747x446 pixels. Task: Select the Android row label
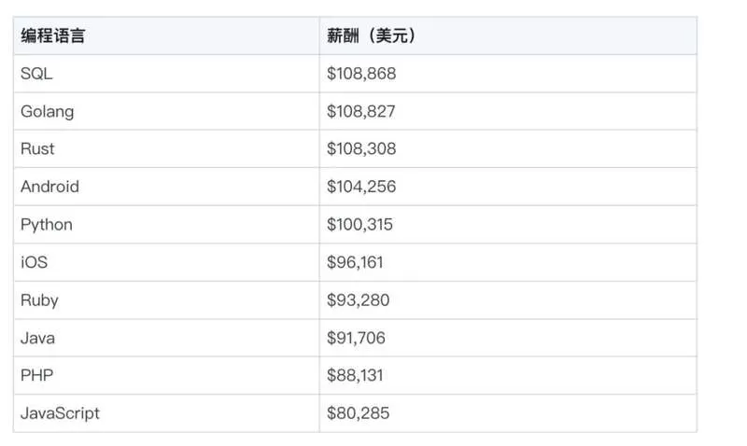pyautogui.click(x=50, y=186)
